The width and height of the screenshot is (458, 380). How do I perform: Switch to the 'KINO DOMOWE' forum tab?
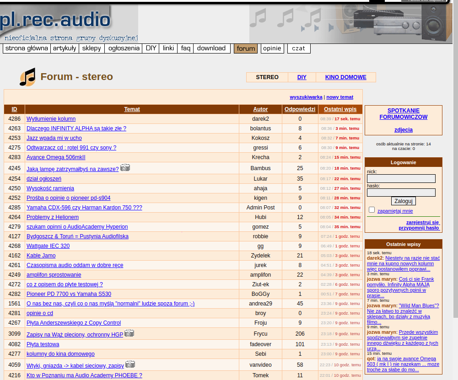345,77
